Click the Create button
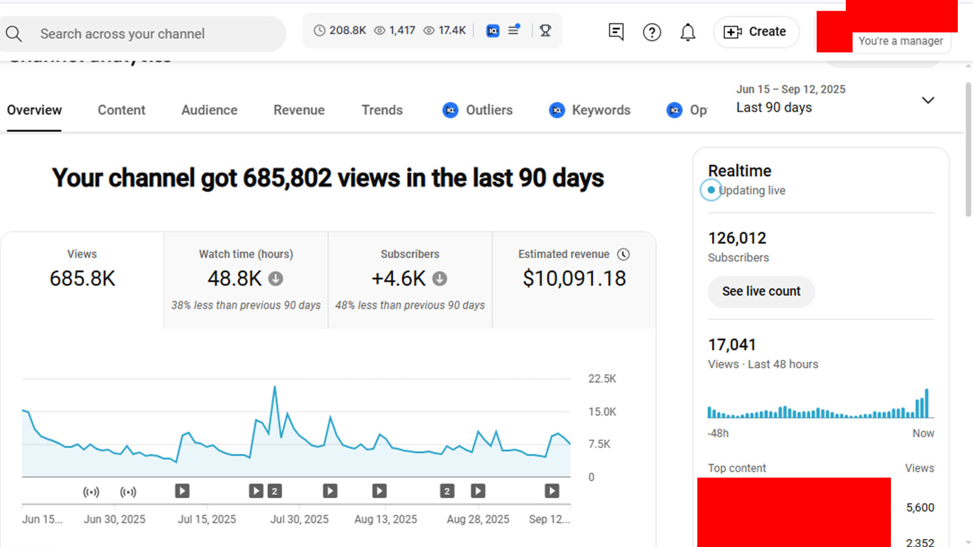This screenshot has height=547, width=973. pos(756,32)
